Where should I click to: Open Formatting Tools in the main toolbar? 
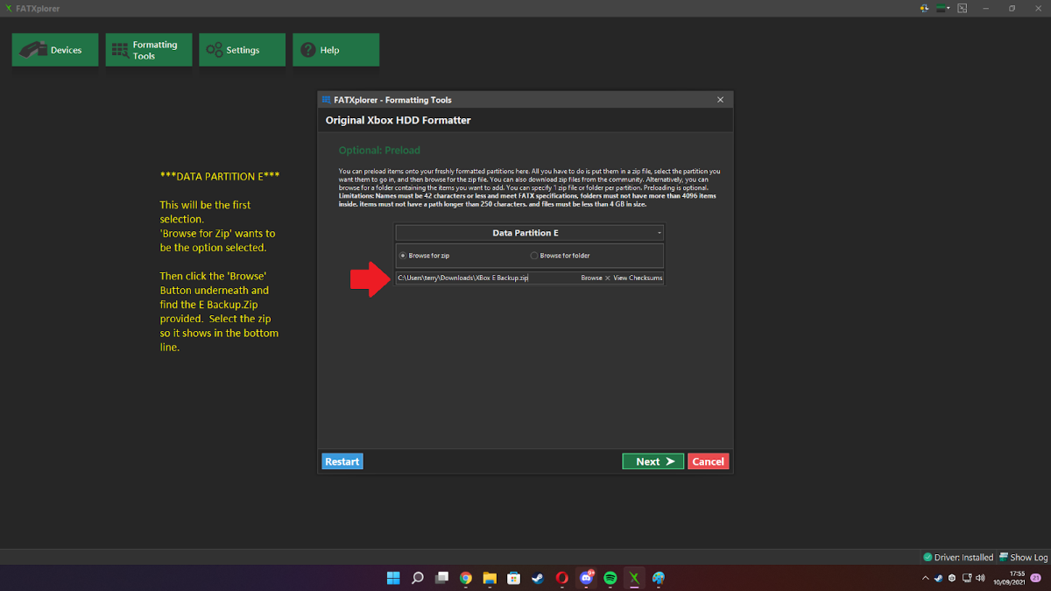pyautogui.click(x=148, y=50)
